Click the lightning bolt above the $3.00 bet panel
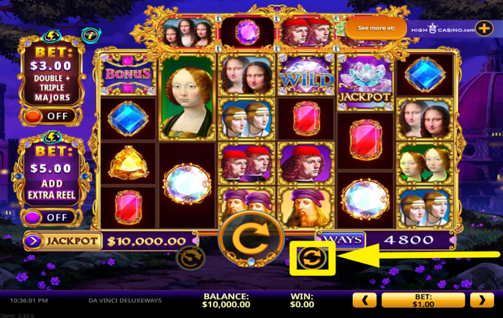 click(51, 36)
